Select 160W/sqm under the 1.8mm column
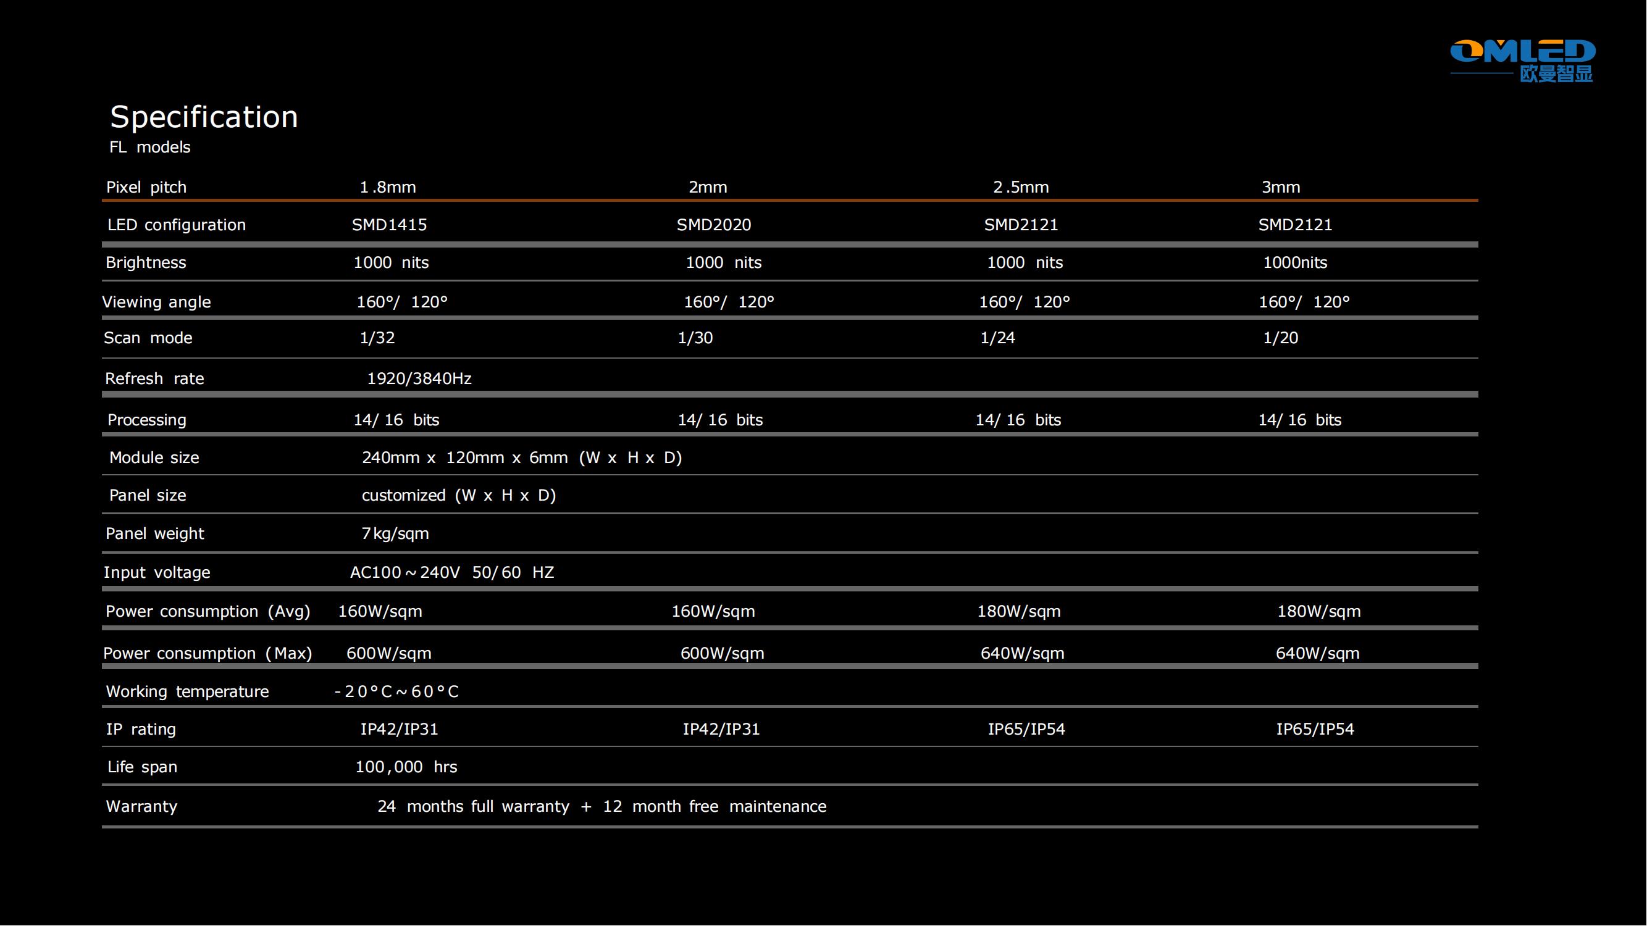 (380, 612)
